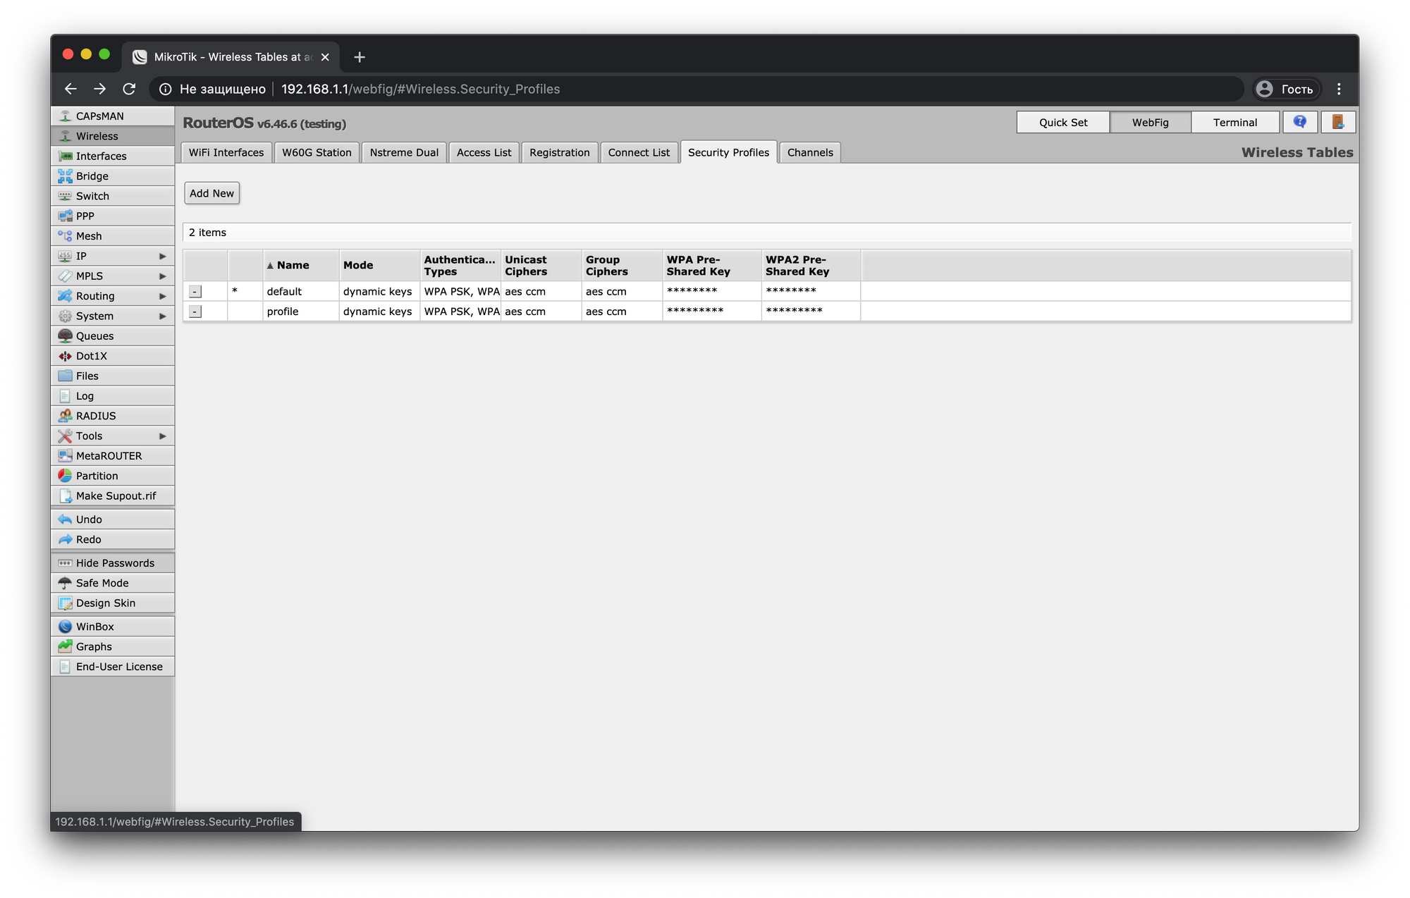Screen dimensions: 1410x898
Task: Switch to WiFi Interfaces tab
Action: coord(226,152)
